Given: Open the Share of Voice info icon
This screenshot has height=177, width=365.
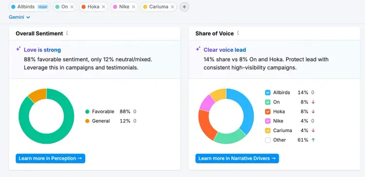Looking at the screenshot, I should click(x=238, y=33).
